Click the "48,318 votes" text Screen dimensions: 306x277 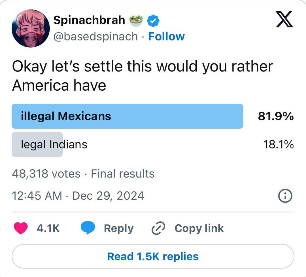(x=46, y=174)
